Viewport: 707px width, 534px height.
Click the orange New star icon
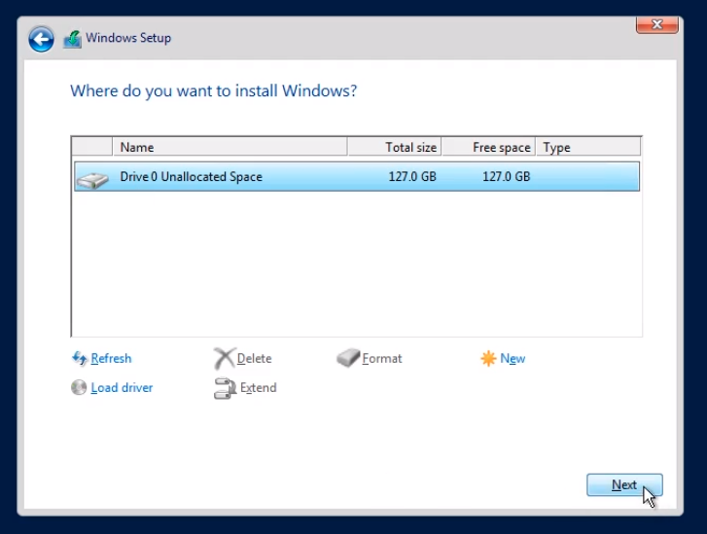click(x=488, y=359)
